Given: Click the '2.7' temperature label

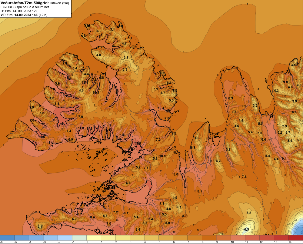Looking at the screenshot, I should pos(288,132).
